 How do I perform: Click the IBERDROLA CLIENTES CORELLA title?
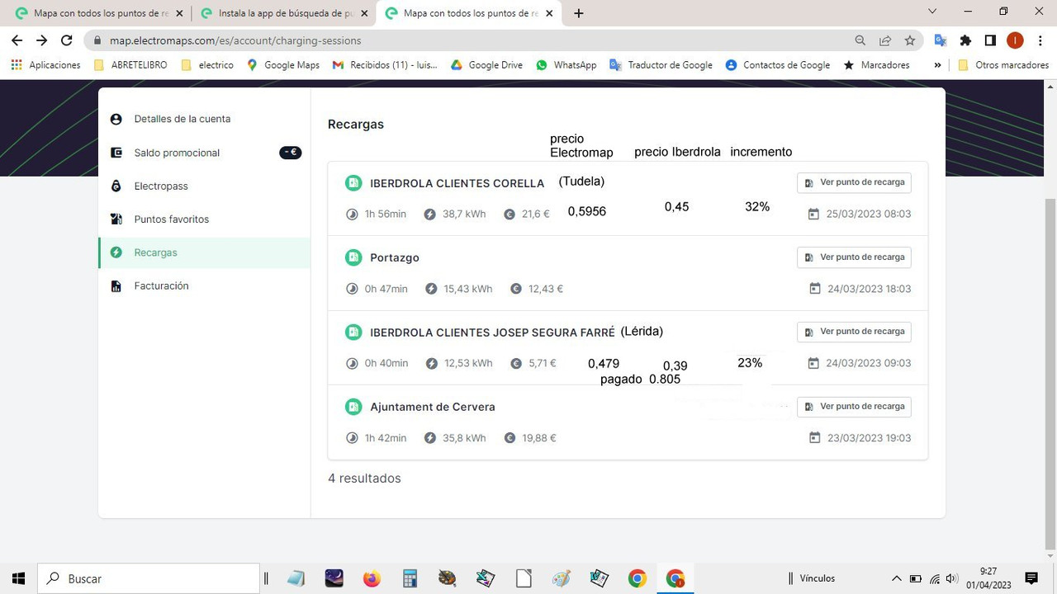pyautogui.click(x=457, y=183)
